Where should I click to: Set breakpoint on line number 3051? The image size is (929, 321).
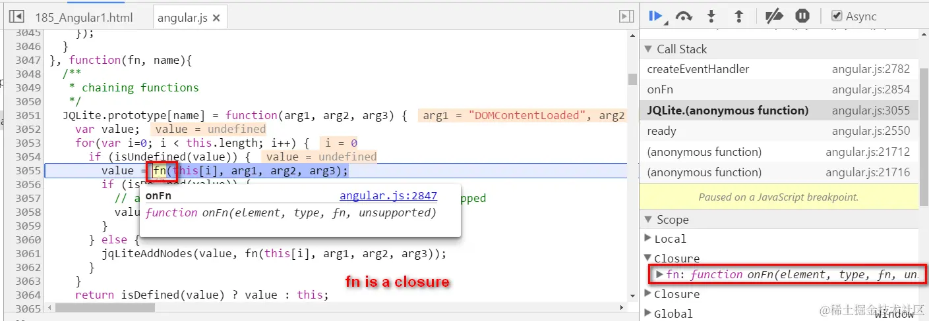click(27, 115)
